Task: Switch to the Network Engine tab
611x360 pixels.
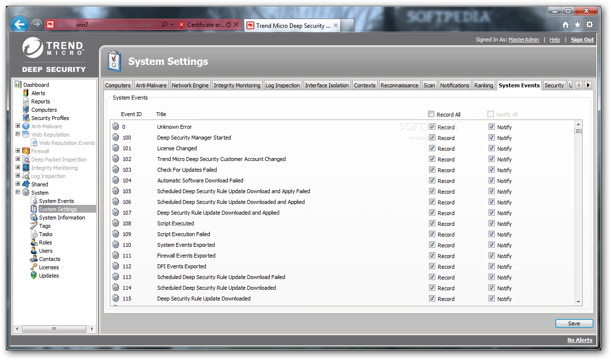Action: [x=190, y=85]
